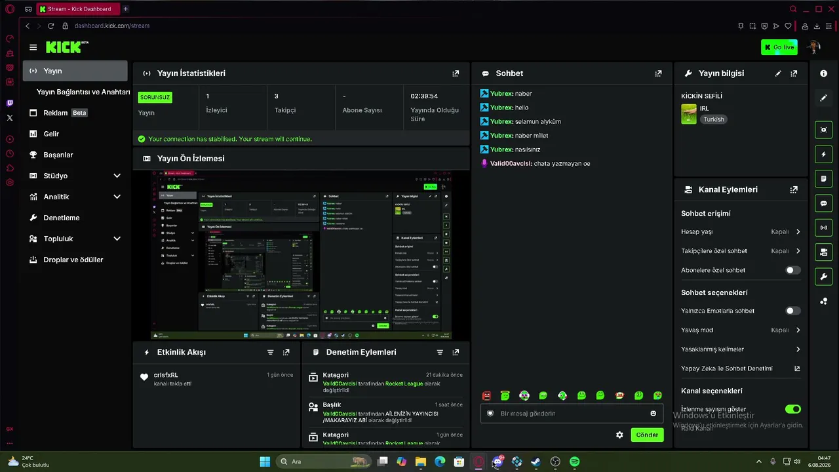Toggle stream preview widget in right rail
This screenshot has width=839, height=472.
click(x=824, y=130)
